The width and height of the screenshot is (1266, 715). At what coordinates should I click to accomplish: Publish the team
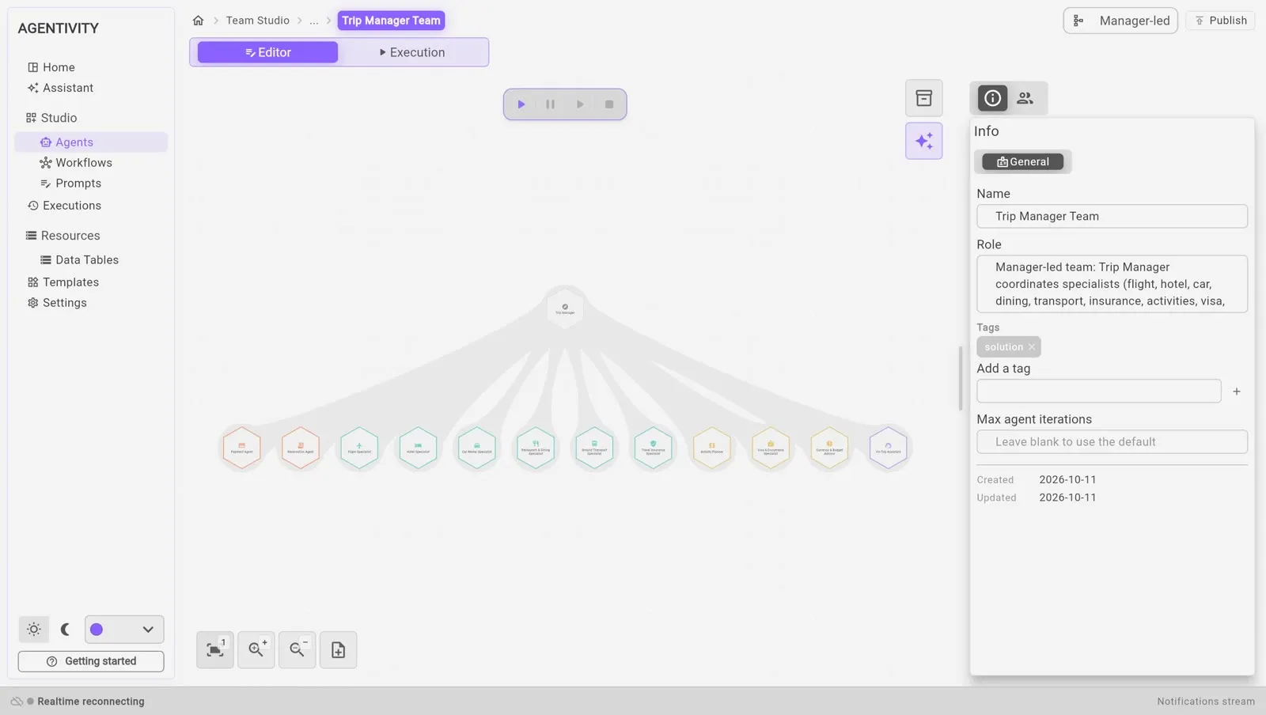(1220, 21)
